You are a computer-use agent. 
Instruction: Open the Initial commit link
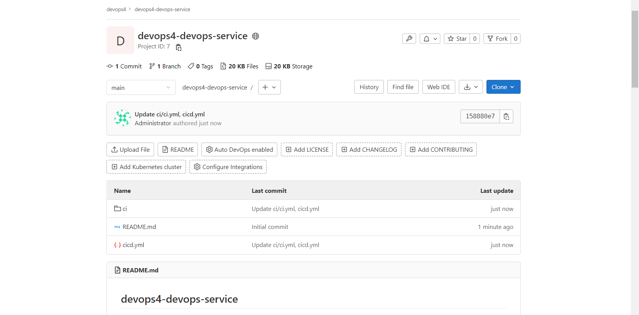pos(270,227)
